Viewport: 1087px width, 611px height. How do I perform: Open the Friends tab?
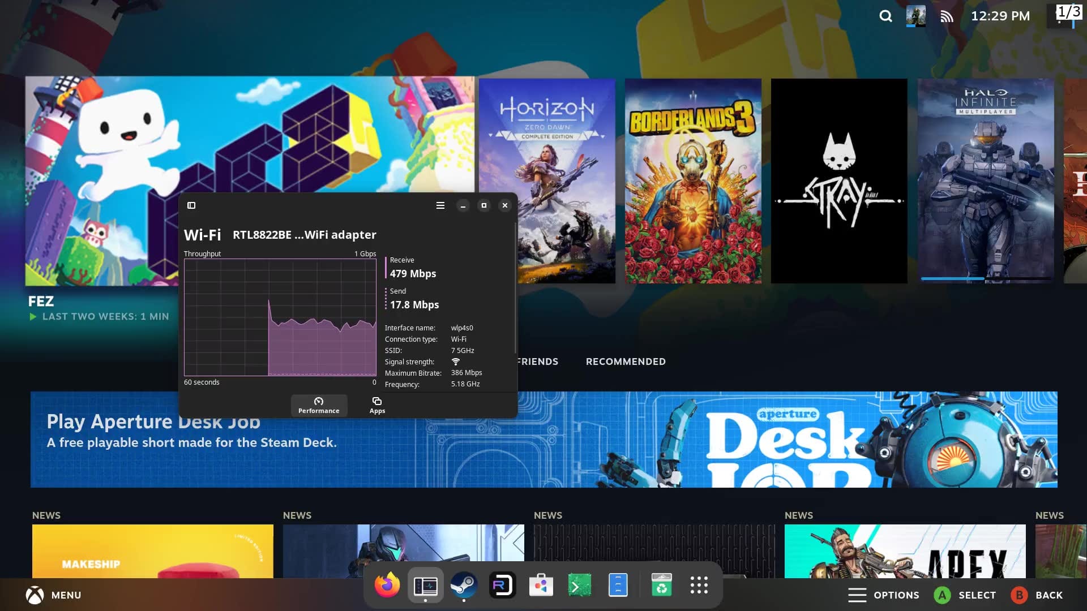click(537, 362)
